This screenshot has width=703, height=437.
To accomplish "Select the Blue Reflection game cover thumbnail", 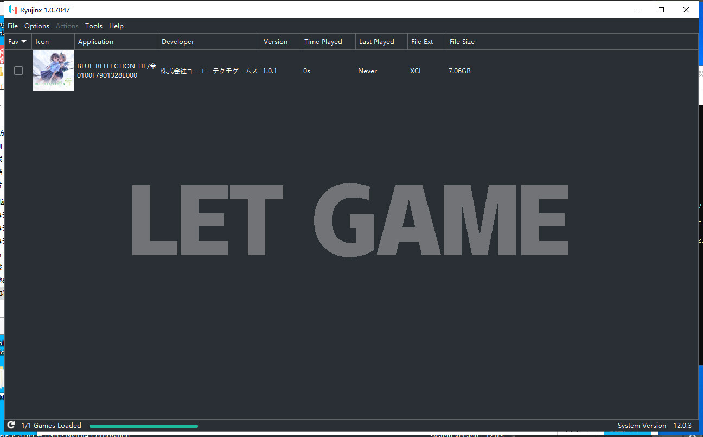I will pos(53,71).
